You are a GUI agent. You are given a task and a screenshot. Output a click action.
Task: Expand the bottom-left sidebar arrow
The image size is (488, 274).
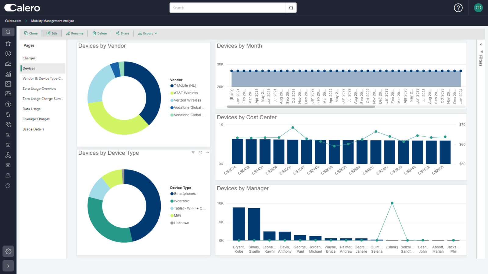pyautogui.click(x=8, y=265)
